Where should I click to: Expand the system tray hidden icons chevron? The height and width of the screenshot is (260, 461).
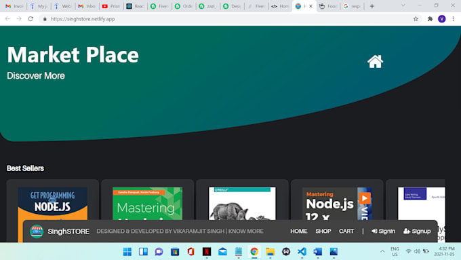tap(382, 251)
